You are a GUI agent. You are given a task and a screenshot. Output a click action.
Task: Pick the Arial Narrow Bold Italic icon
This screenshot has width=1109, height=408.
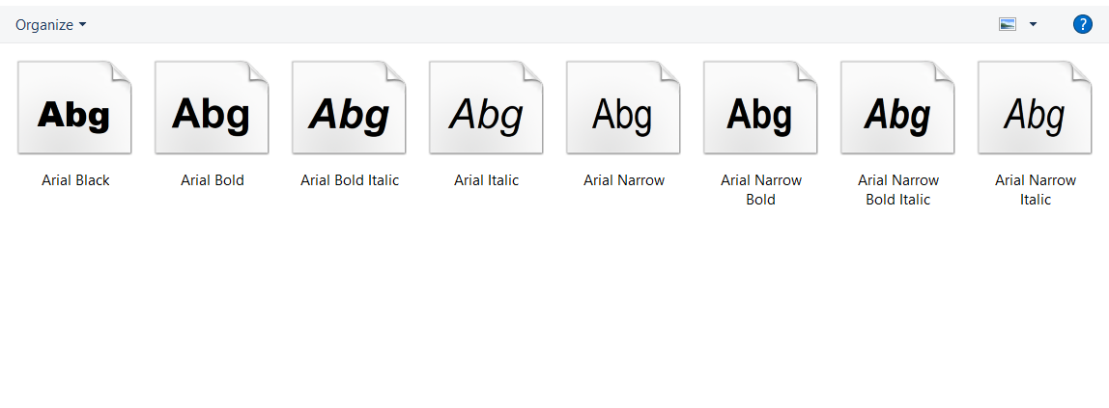click(897, 108)
